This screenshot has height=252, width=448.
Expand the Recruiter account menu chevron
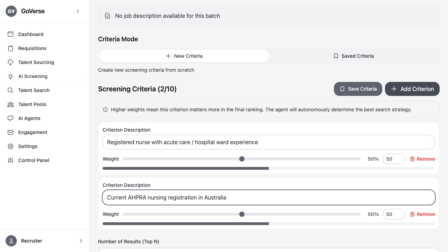coord(81,241)
